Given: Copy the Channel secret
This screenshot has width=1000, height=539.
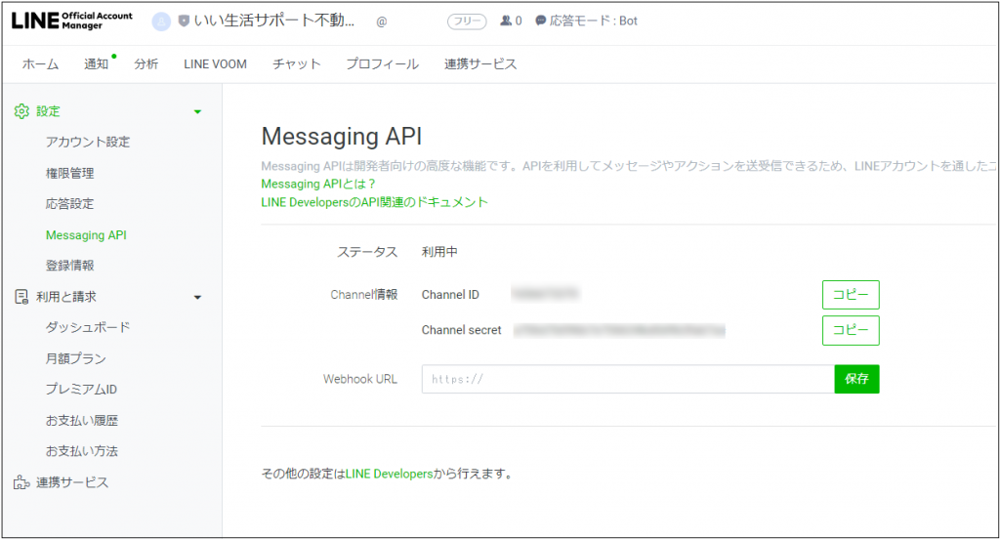Looking at the screenshot, I should pos(851,330).
